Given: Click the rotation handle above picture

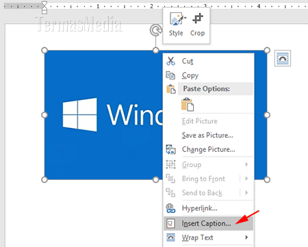Looking at the screenshot, I should [156, 30].
